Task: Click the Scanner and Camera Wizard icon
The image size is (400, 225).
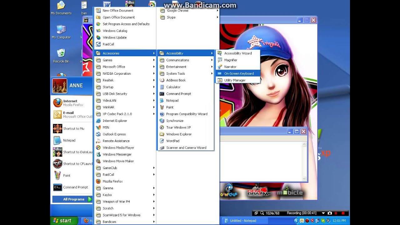Action: 162,148
